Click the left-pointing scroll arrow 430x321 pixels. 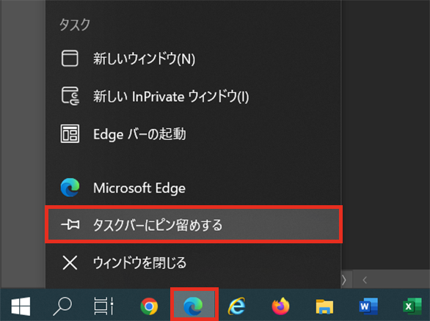[365, 280]
